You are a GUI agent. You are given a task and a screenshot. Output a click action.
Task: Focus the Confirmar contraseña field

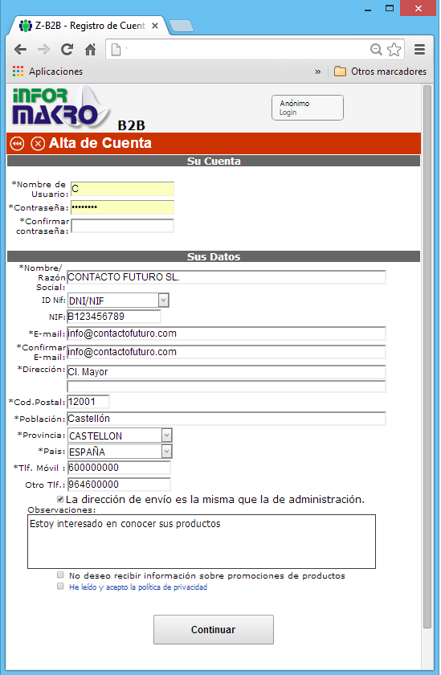click(x=123, y=226)
